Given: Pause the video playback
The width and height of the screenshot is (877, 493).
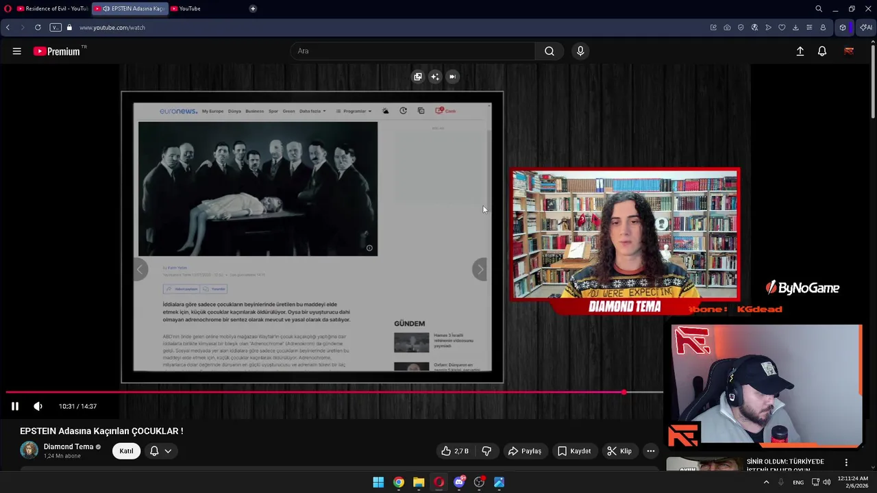Looking at the screenshot, I should click(x=15, y=406).
